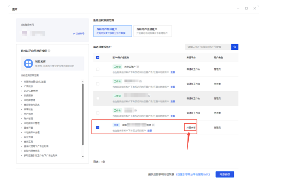Screen dimensions: 289x181
Task: Select the 当前用户部分账户 scope option
Action: (112, 31)
